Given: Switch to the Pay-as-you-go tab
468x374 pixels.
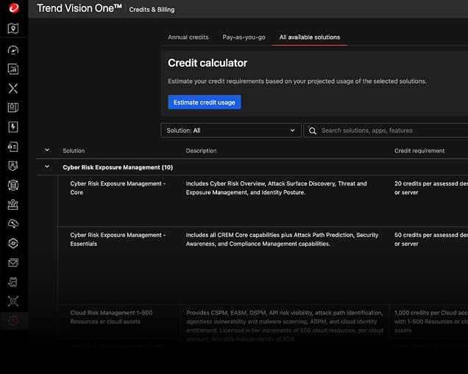Looking at the screenshot, I should [x=244, y=37].
